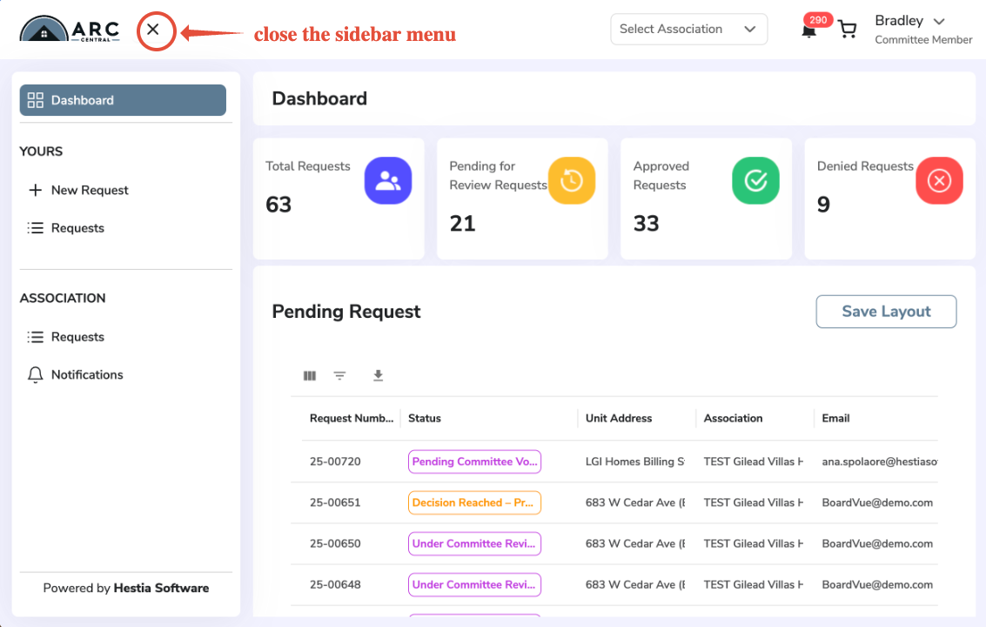
Task: Open Requests under the Yours section
Action: (77, 228)
